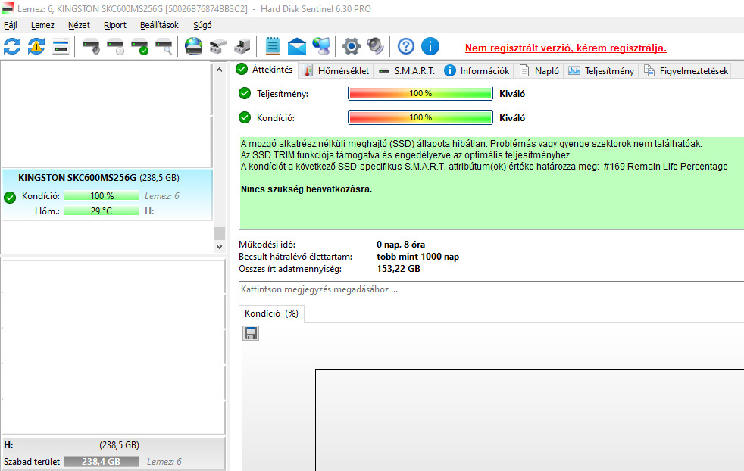
Task: Open the Figyelmeztetések tab
Action: click(x=686, y=71)
